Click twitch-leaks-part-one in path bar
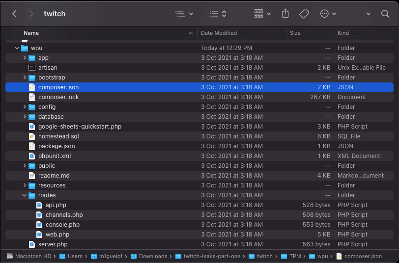 (210, 256)
